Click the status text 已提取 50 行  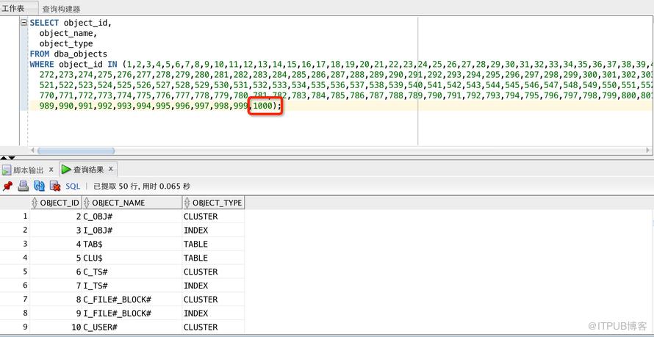[x=116, y=186]
